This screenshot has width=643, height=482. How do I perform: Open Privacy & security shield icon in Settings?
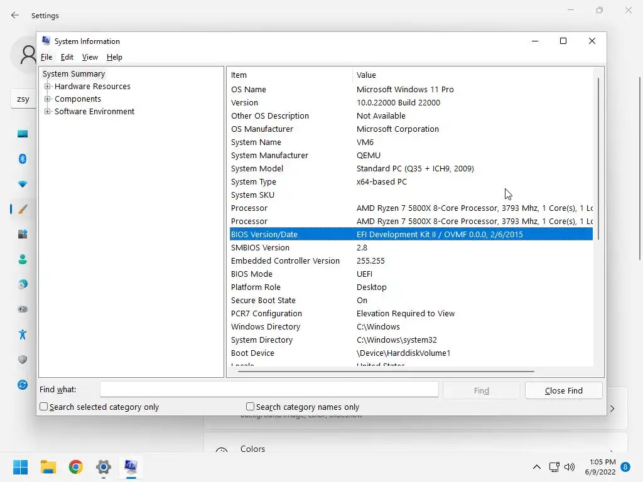[x=23, y=360]
